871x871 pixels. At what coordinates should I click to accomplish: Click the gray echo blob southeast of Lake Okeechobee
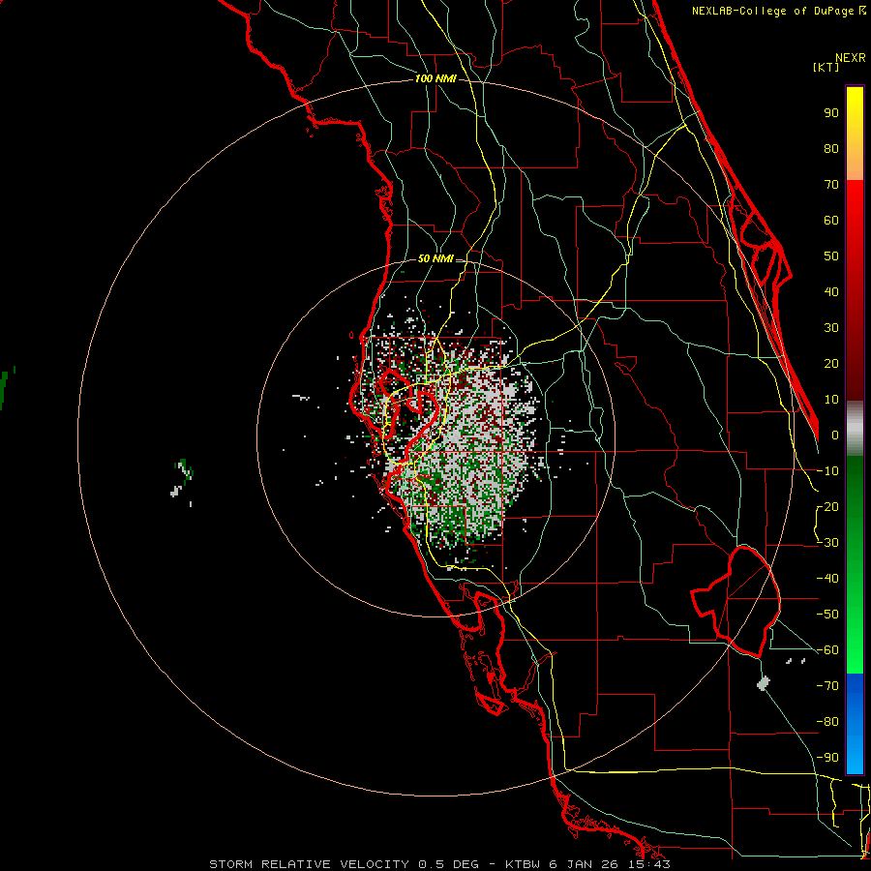click(764, 682)
